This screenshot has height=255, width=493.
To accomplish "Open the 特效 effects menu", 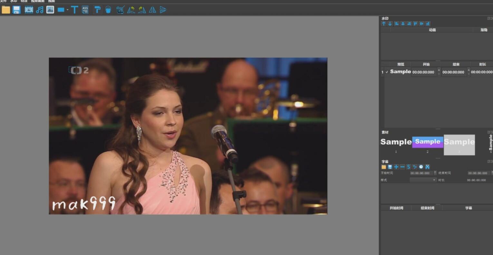I will [x=24, y=1].
